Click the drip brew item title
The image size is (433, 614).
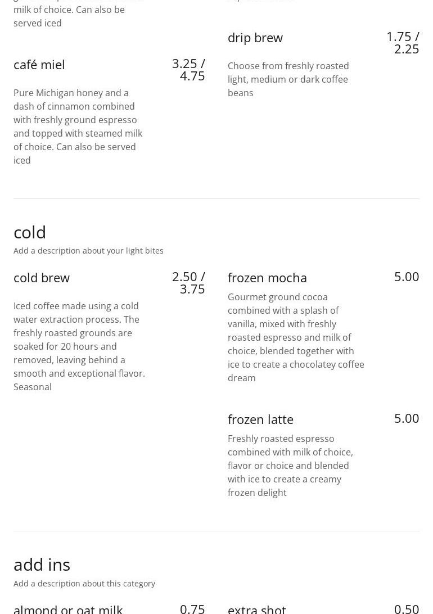click(x=255, y=38)
